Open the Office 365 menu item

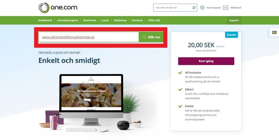[154, 20]
